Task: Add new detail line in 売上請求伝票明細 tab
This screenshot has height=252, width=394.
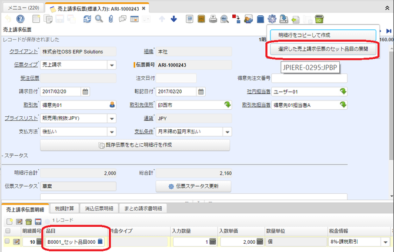Action: coord(9,221)
